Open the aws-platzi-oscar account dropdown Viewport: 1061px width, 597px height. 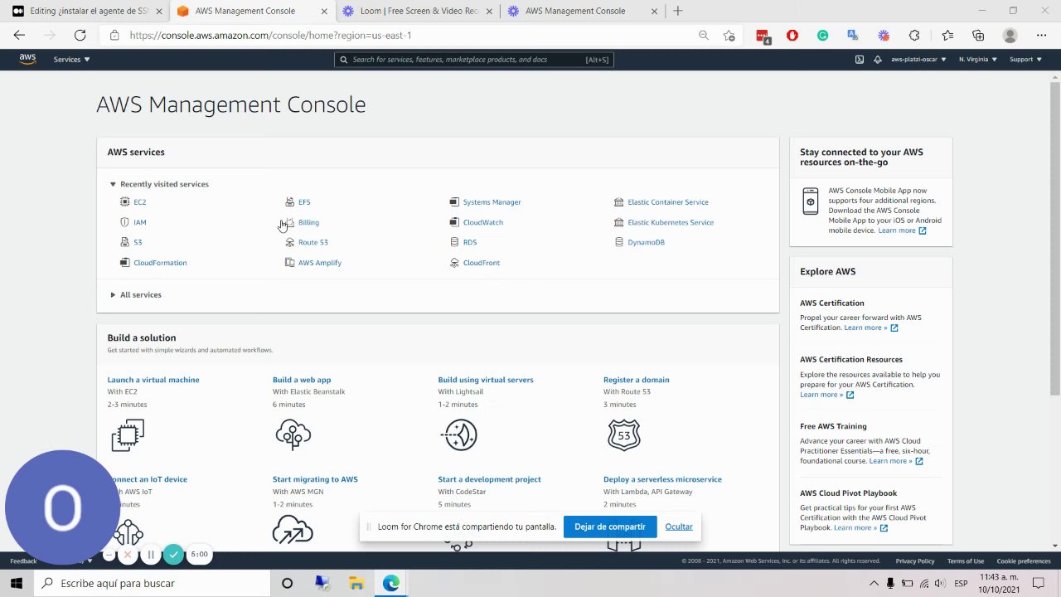918,60
